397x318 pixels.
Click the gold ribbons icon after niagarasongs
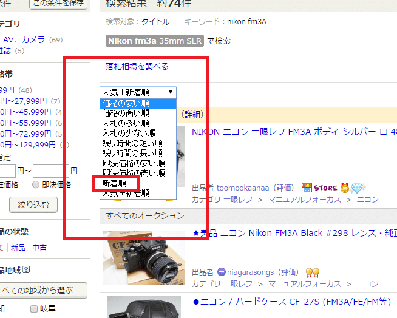[313, 272]
